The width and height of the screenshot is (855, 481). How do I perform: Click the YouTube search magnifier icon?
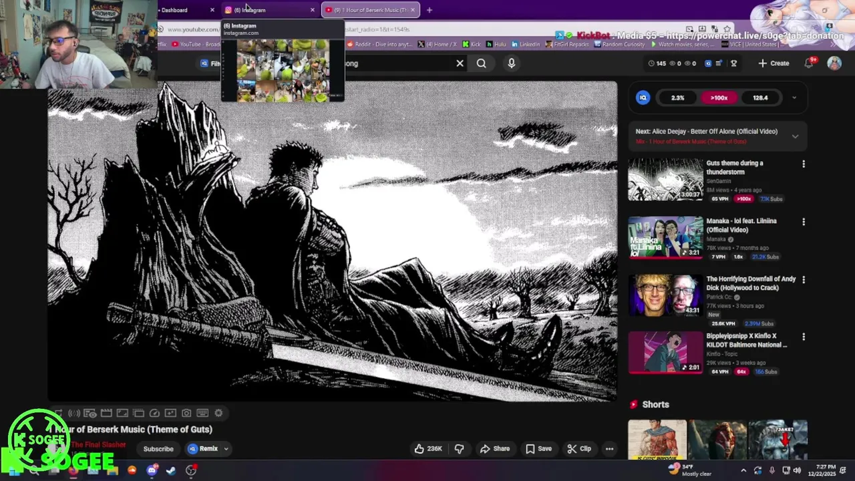pos(481,63)
